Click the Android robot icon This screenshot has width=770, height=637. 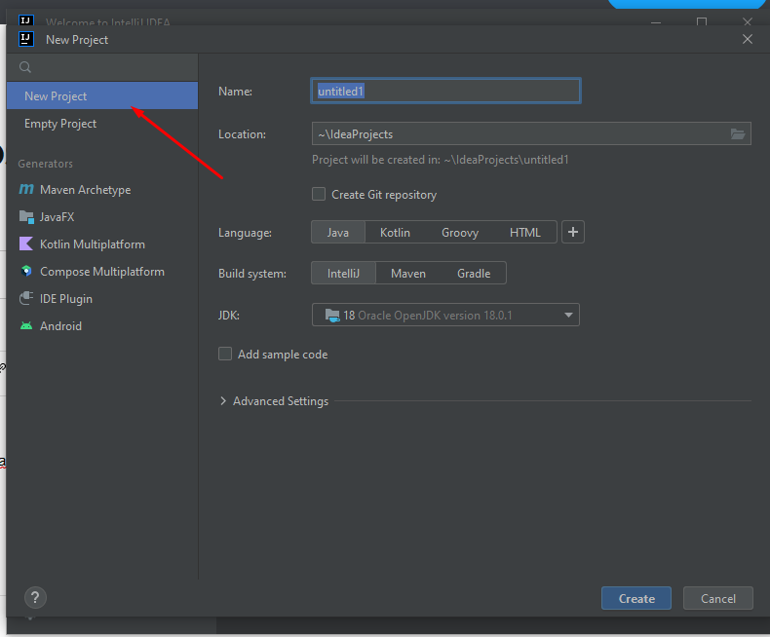coord(26,326)
